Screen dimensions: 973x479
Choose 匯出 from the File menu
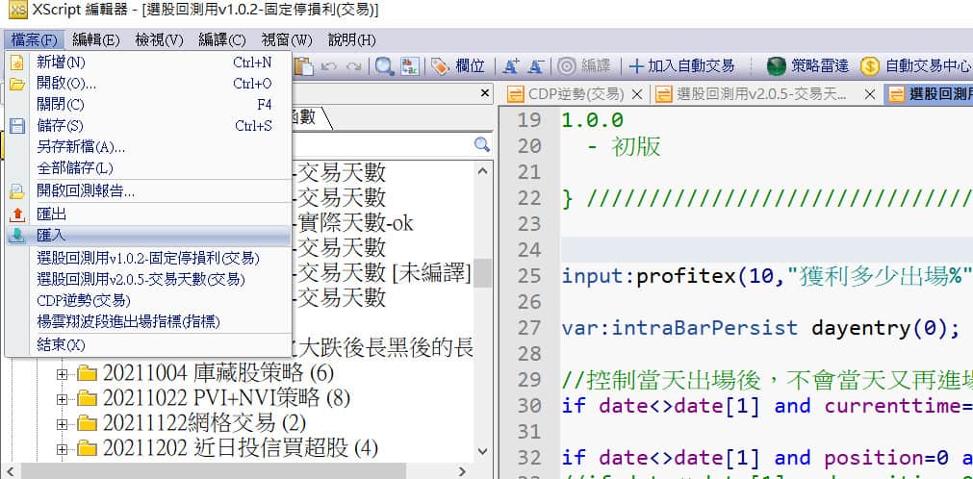[x=51, y=214]
